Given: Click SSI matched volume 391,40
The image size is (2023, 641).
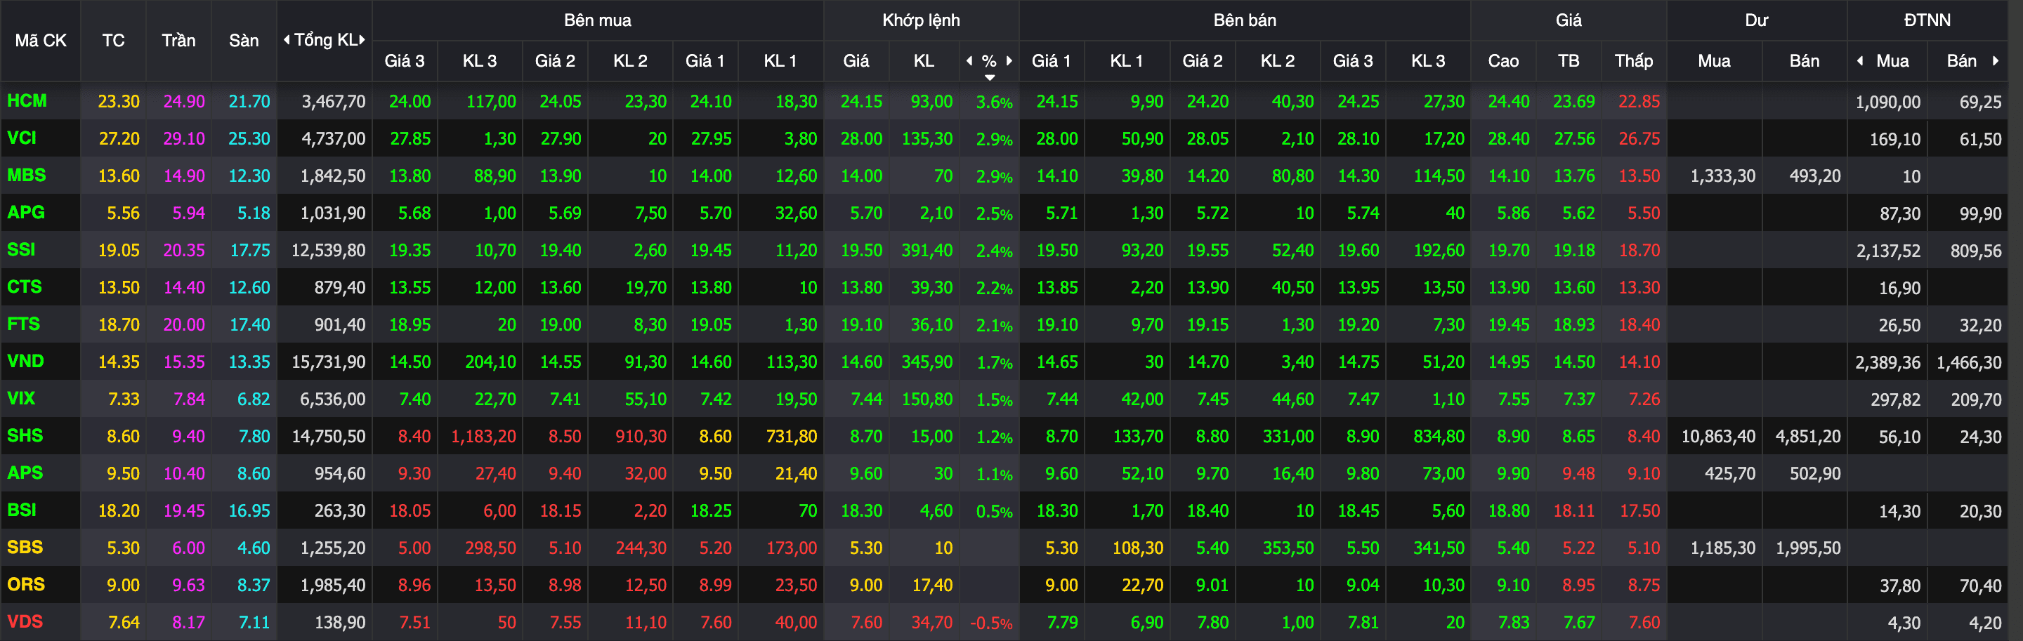Looking at the screenshot, I should 927,250.
